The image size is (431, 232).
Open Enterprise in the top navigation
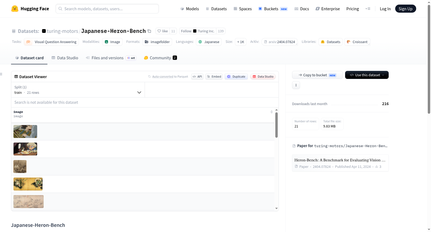pyautogui.click(x=328, y=9)
